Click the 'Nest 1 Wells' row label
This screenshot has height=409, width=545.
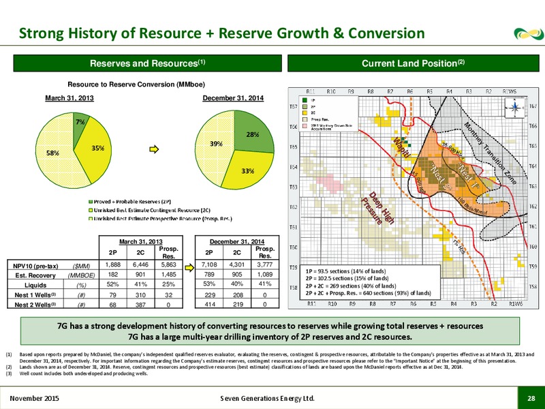click(x=35, y=295)
